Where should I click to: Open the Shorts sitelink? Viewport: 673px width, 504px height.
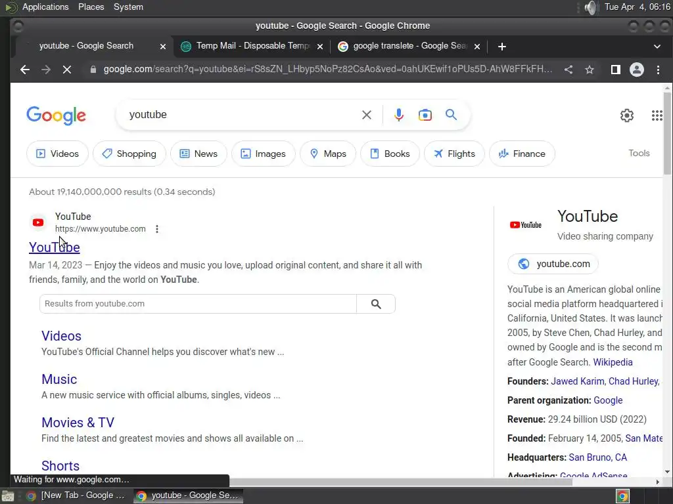[60, 466]
